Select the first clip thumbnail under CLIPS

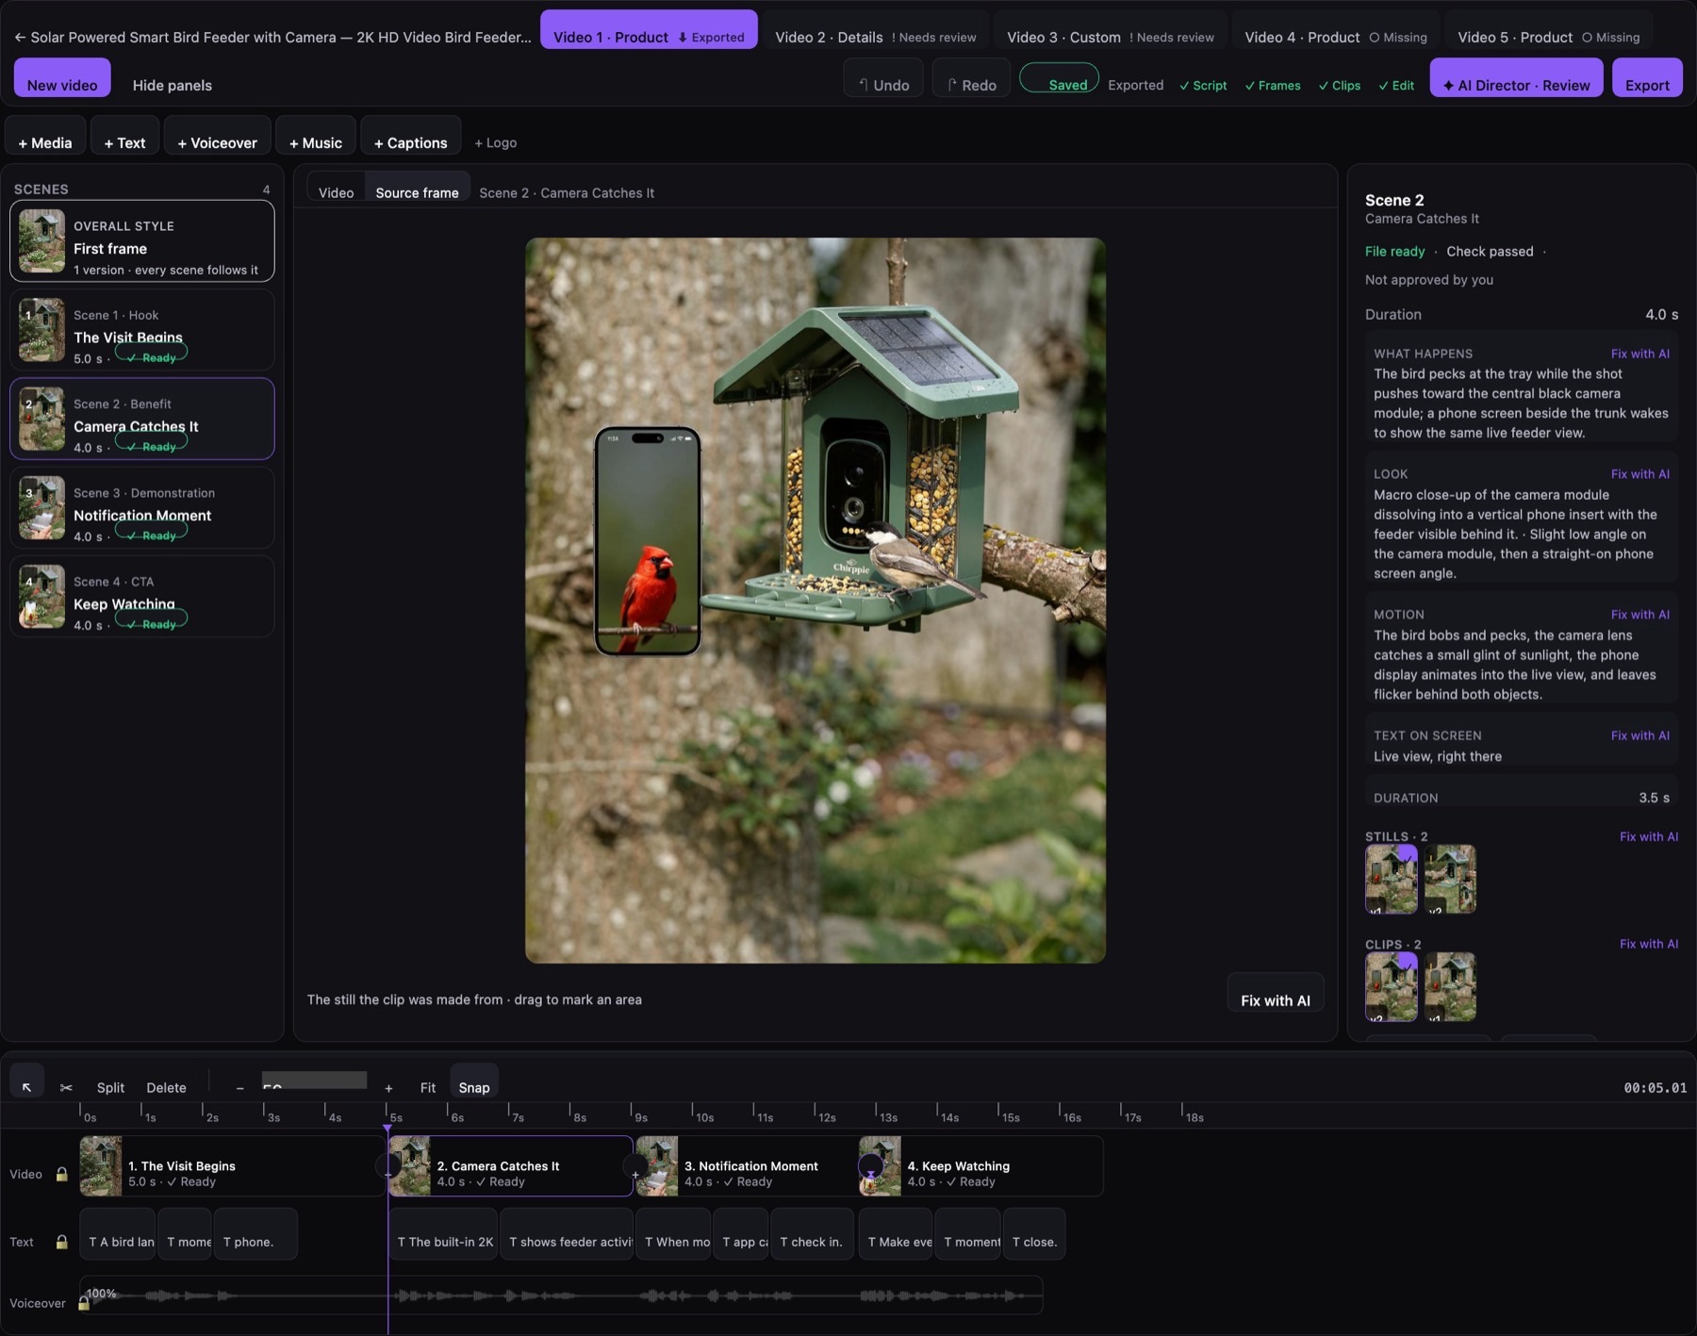(1392, 987)
